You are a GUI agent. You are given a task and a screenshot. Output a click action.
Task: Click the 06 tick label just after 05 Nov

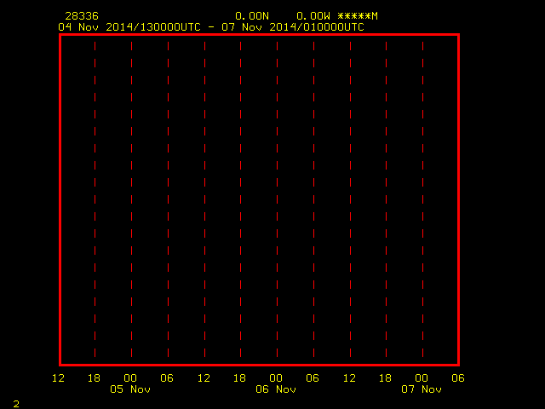(167, 378)
